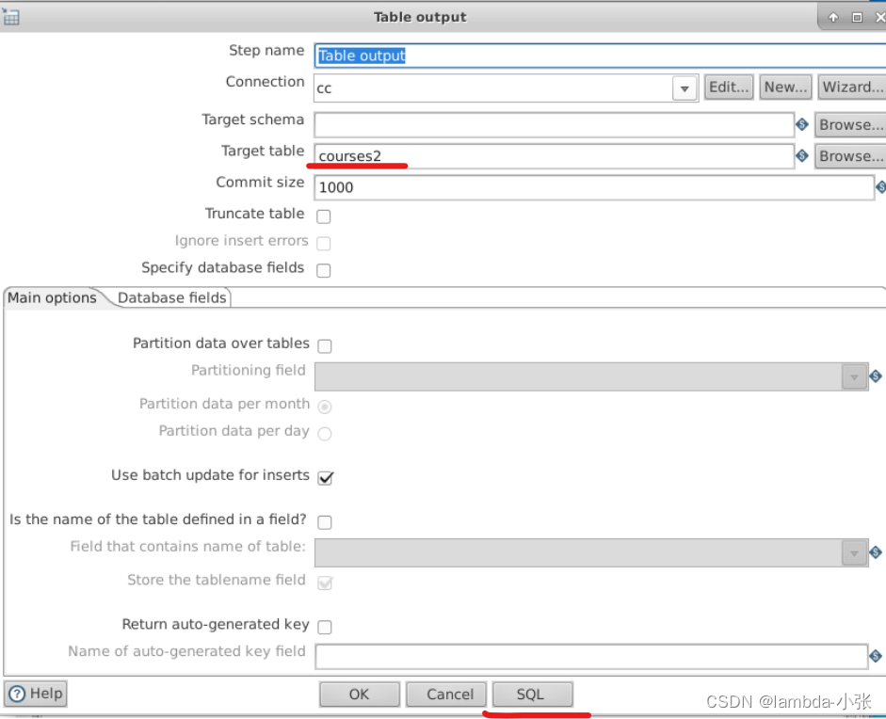Open the Field that contains name of table dropdown
This screenshot has width=886, height=719.
pyautogui.click(x=854, y=552)
